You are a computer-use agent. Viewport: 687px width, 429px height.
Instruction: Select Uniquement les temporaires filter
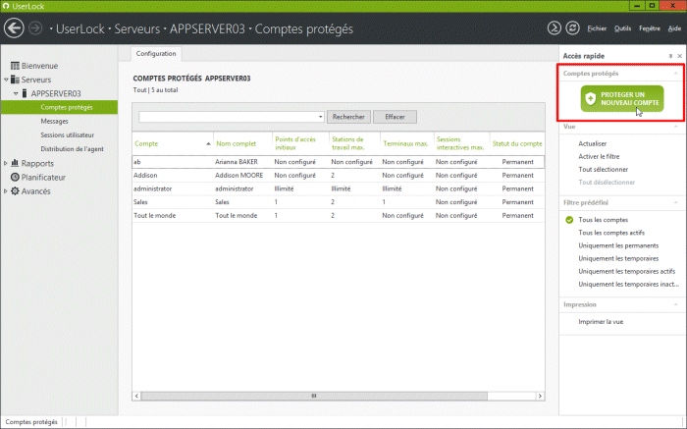coord(618,258)
